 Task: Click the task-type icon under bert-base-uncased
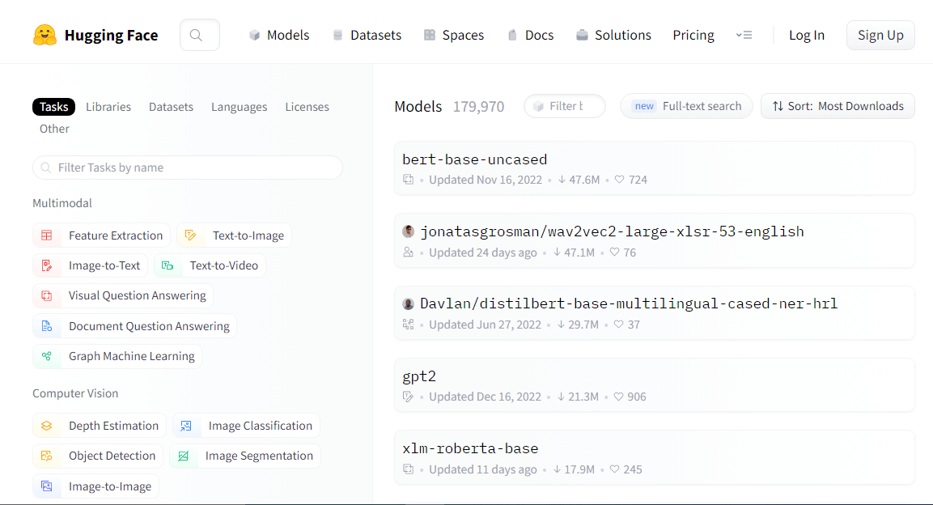pyautogui.click(x=408, y=180)
